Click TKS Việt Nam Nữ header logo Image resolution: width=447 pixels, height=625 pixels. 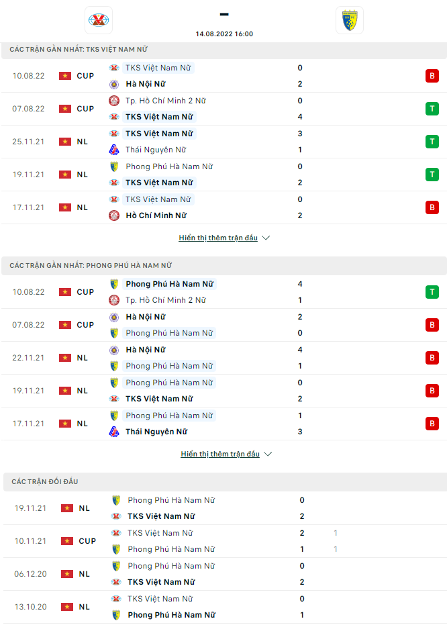point(99,20)
